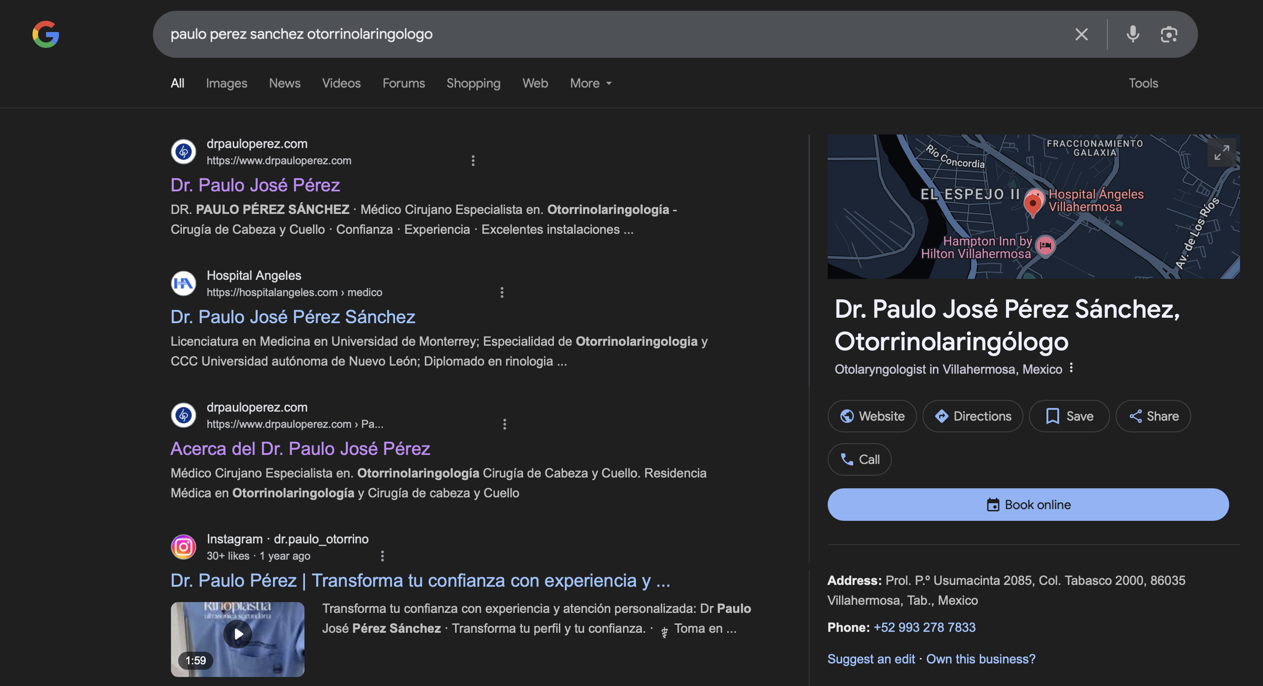Open three-dot menu for Instagram result
1263x686 pixels.
tap(383, 556)
